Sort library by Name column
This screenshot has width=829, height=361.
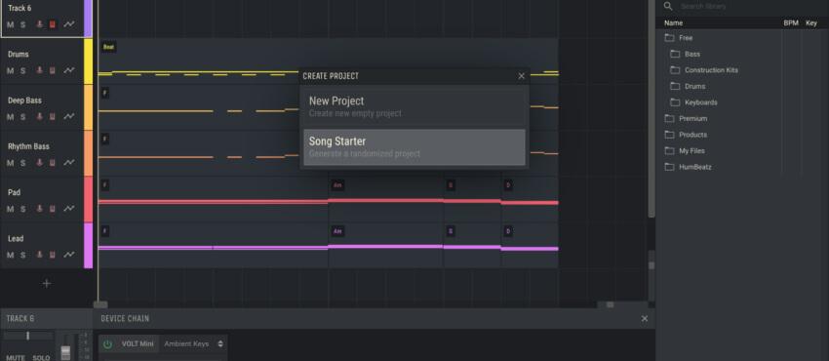point(673,23)
